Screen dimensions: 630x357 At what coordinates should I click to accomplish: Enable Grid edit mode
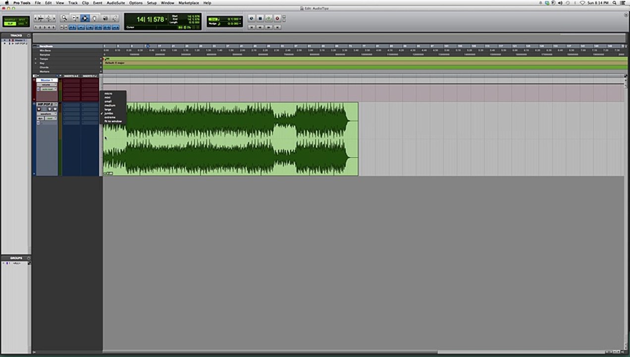[x=21, y=24]
